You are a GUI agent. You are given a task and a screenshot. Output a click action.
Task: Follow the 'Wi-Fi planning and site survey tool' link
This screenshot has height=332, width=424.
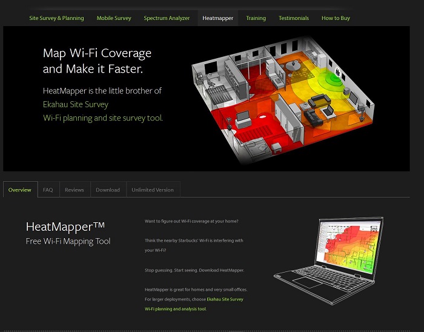[x=102, y=118]
